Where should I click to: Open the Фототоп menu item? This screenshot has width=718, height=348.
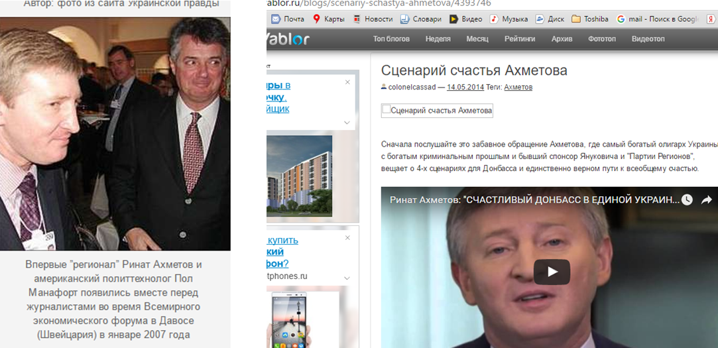tap(602, 39)
